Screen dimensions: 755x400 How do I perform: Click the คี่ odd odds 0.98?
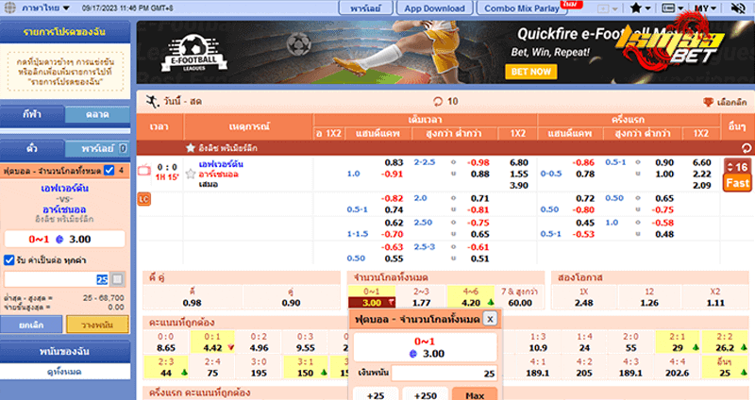[x=193, y=303]
